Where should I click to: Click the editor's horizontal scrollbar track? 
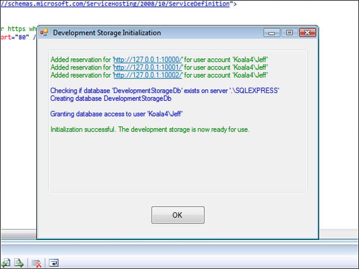click(19, 234)
